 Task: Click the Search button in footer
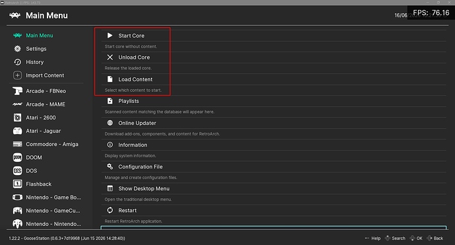(x=395, y=238)
